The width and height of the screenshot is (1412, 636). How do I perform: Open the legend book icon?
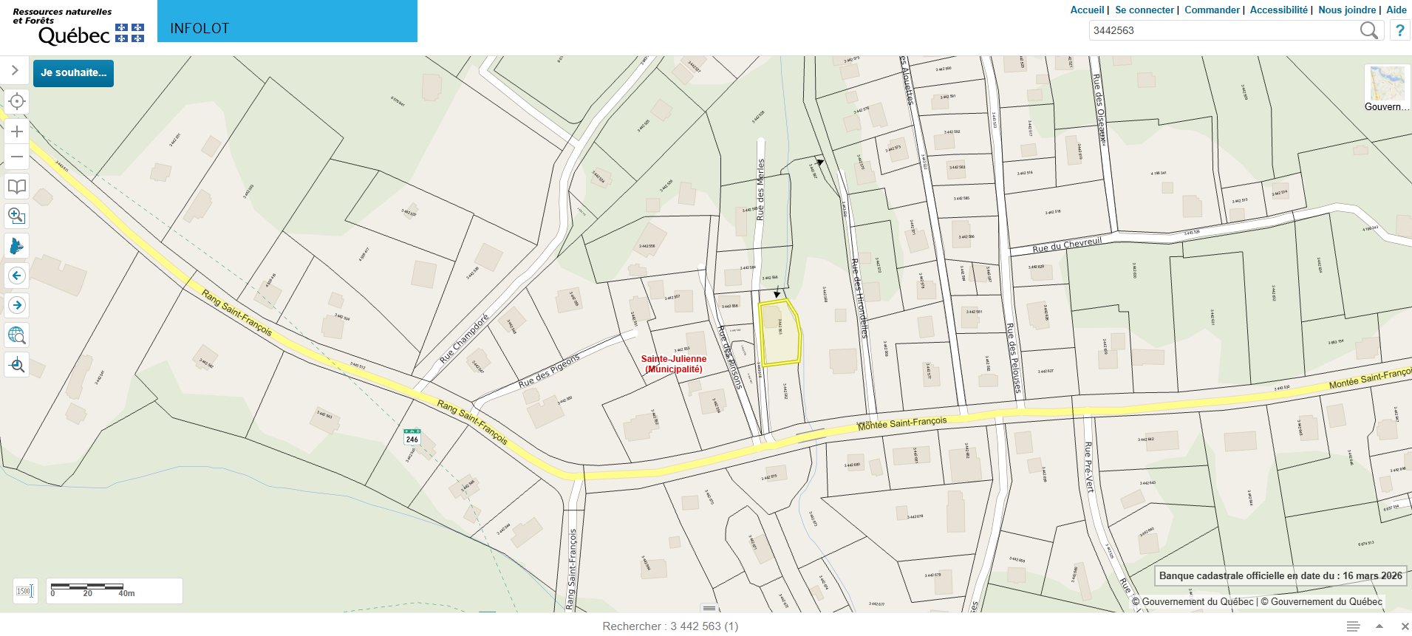(x=17, y=187)
